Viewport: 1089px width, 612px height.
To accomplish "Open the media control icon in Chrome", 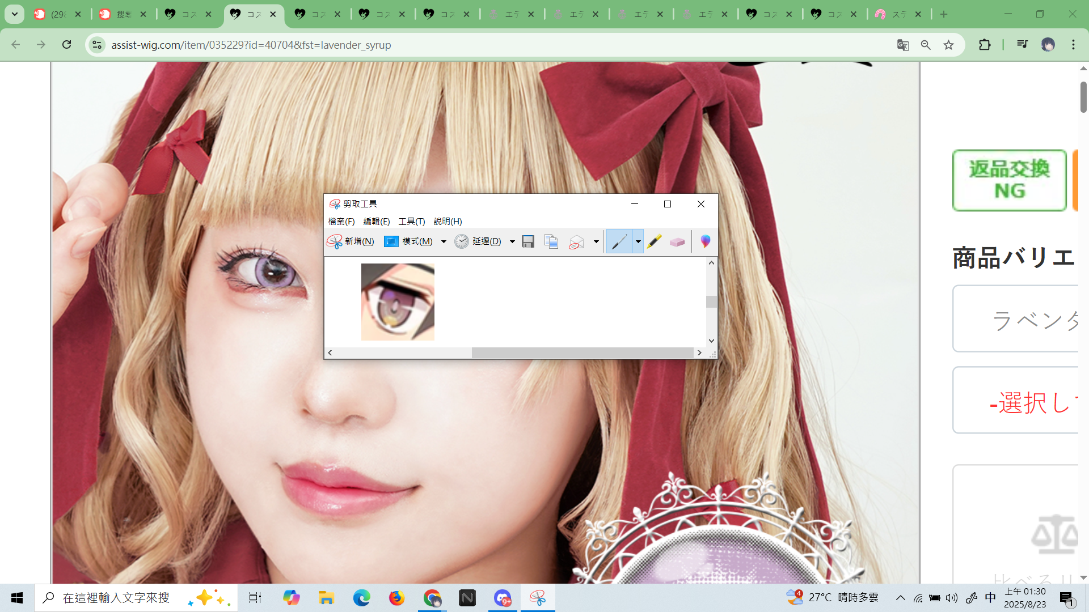I will pos(1022,45).
